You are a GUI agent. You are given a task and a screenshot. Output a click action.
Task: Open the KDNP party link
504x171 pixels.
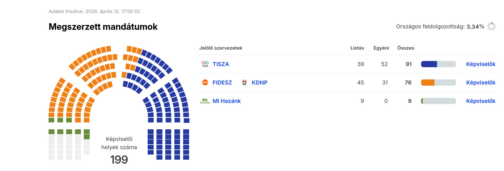pos(260,83)
